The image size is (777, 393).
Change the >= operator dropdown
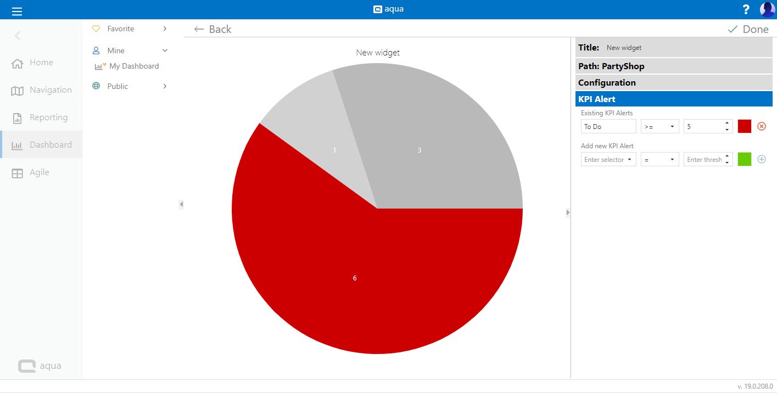click(659, 127)
